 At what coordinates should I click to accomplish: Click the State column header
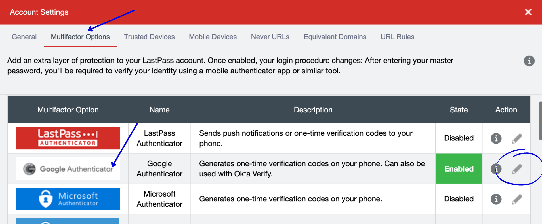(x=459, y=110)
